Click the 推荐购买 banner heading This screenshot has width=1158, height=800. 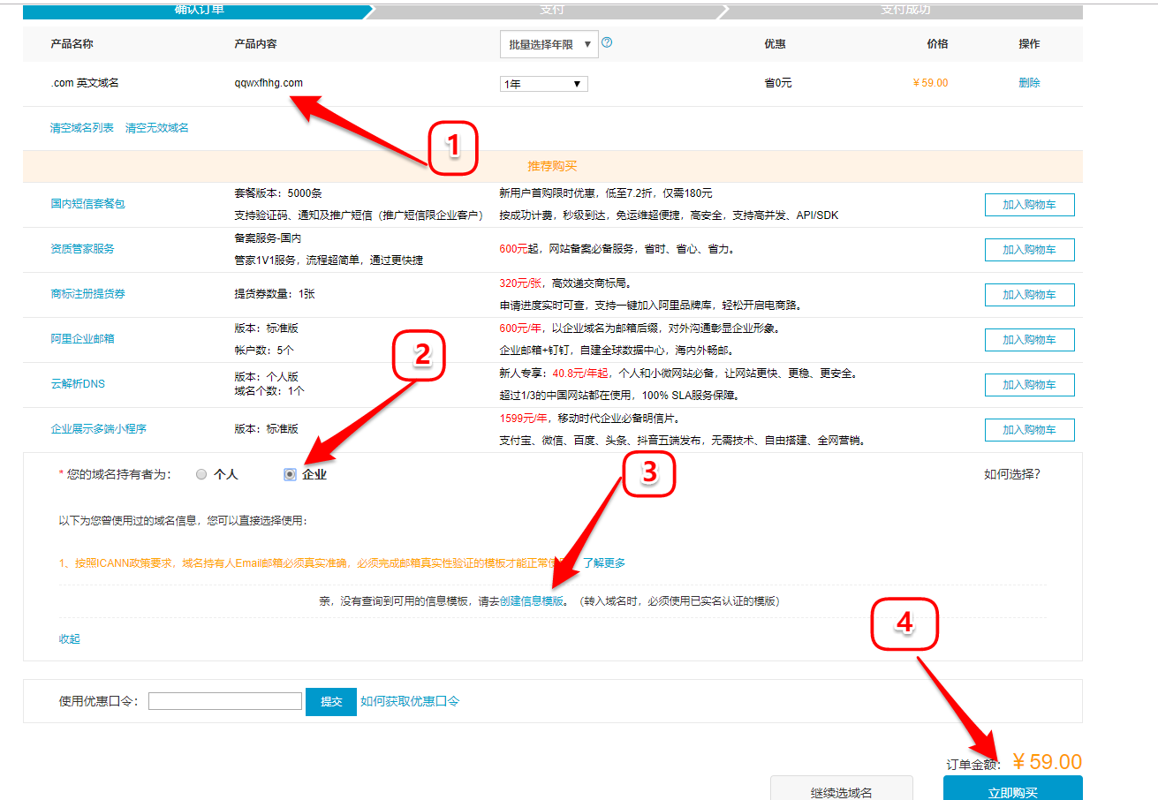(552, 166)
